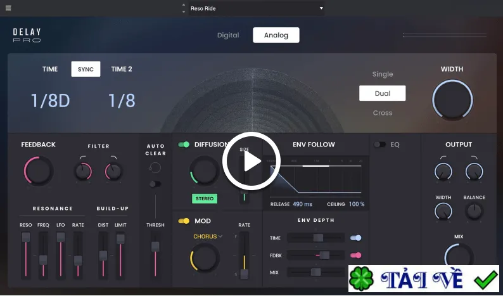The image size is (503, 296).
Task: Click the filter high-cut knob
Action: (113, 171)
